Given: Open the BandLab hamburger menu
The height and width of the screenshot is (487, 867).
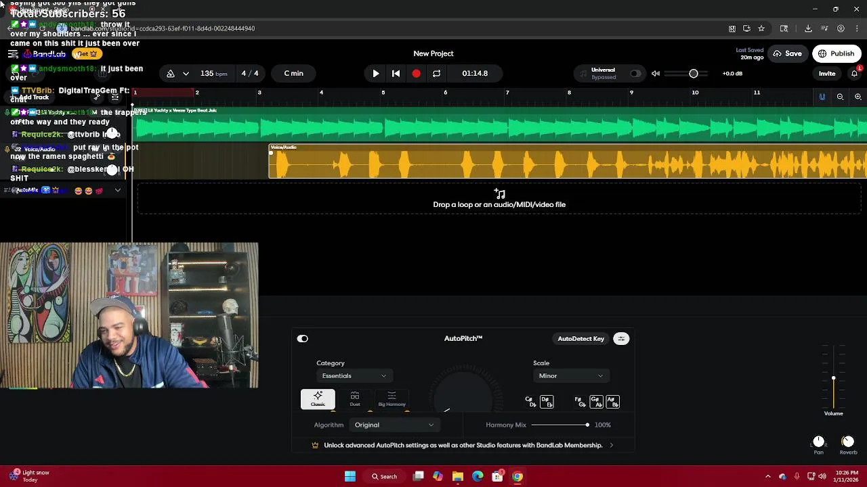Looking at the screenshot, I should 13,54.
